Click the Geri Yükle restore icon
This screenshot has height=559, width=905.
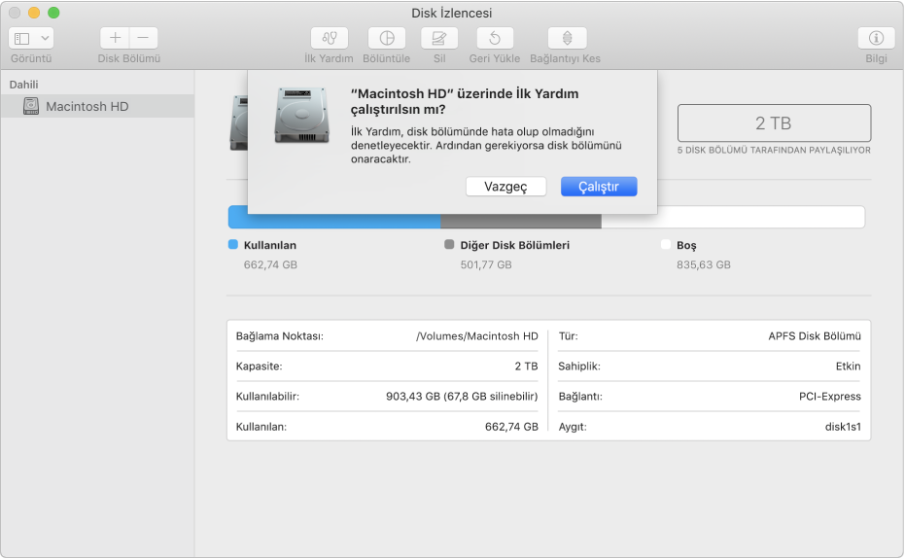[x=495, y=38]
